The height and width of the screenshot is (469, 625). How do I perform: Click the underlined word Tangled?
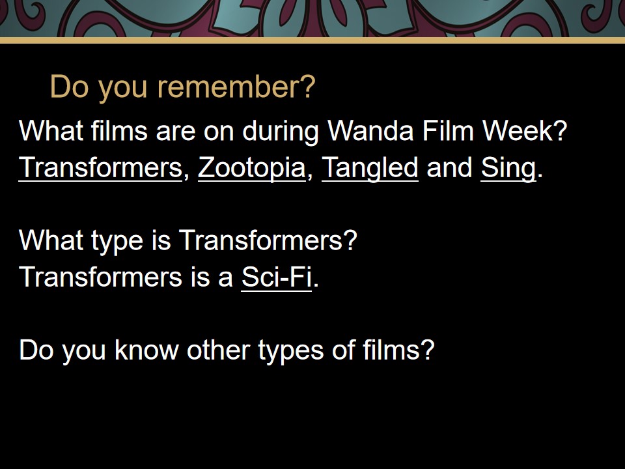click(370, 167)
